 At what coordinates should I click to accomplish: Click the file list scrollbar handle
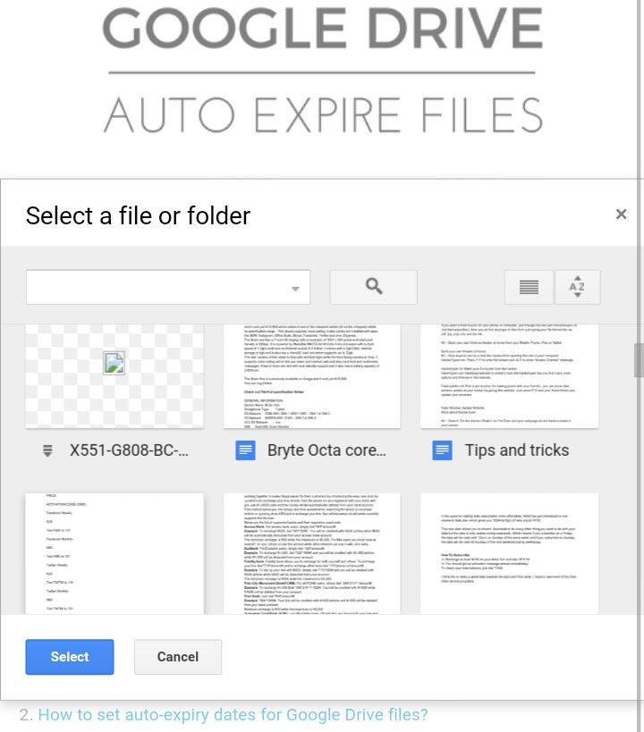[639, 360]
